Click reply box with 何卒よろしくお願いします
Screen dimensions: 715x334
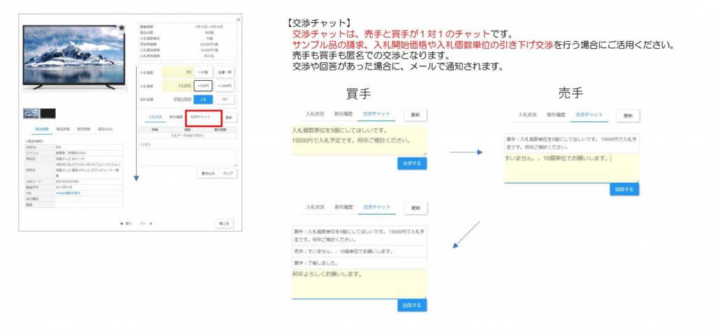pyautogui.click(x=359, y=284)
